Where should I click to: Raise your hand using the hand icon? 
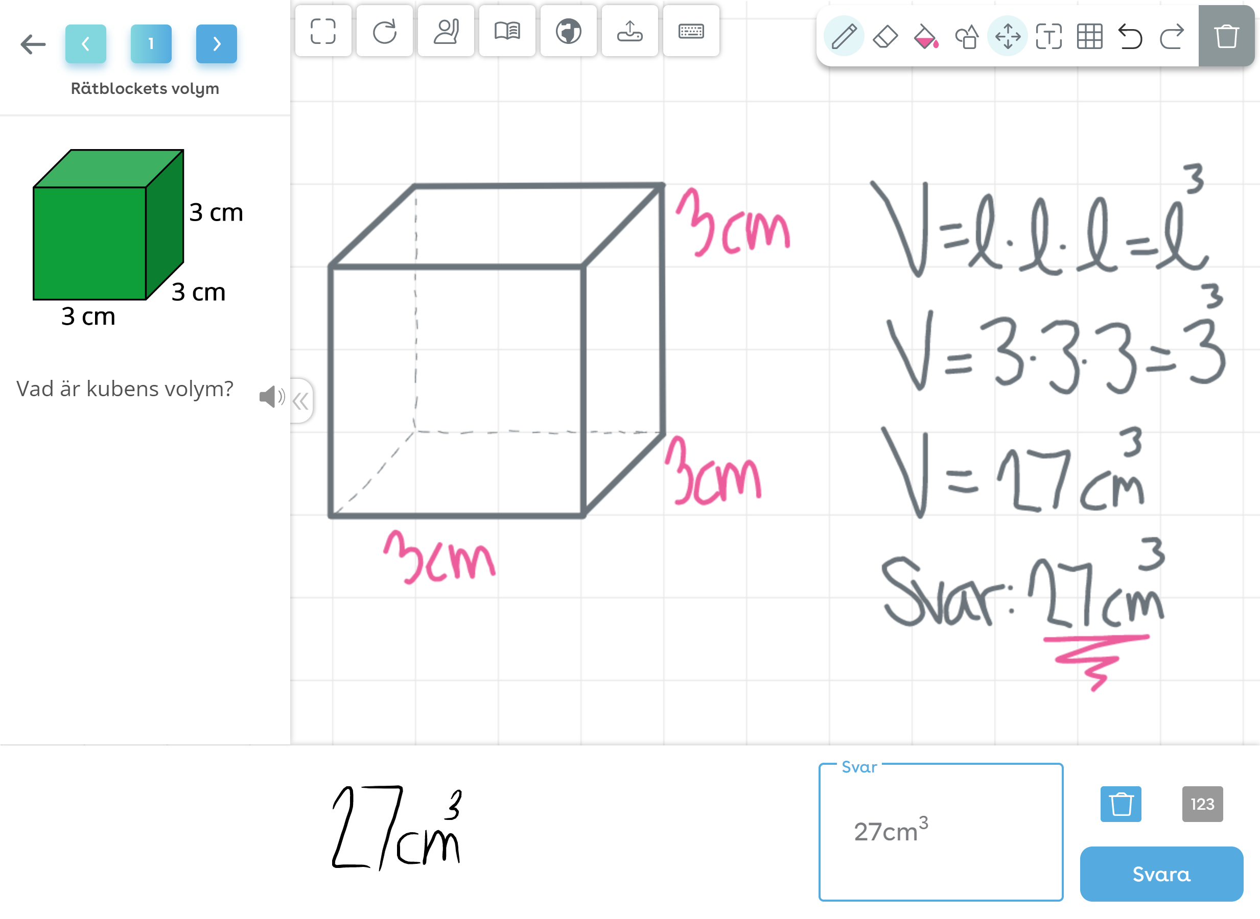point(446,32)
